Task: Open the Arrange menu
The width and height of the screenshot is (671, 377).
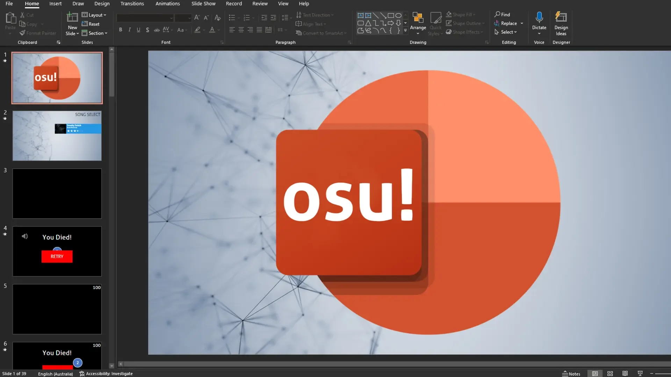Action: click(x=418, y=23)
